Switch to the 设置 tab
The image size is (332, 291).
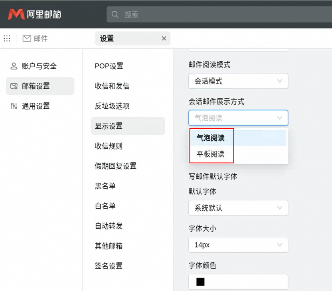click(107, 39)
